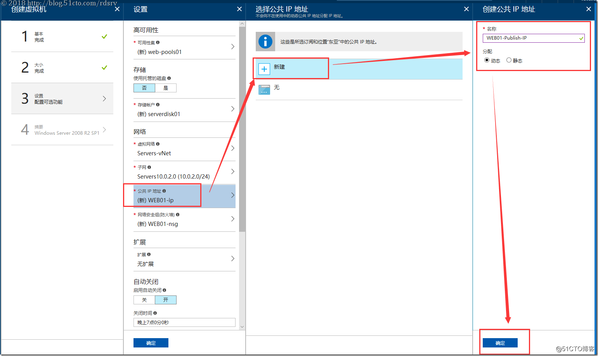
Task: Set managed disk toggle to 否
Action: pyautogui.click(x=144, y=88)
